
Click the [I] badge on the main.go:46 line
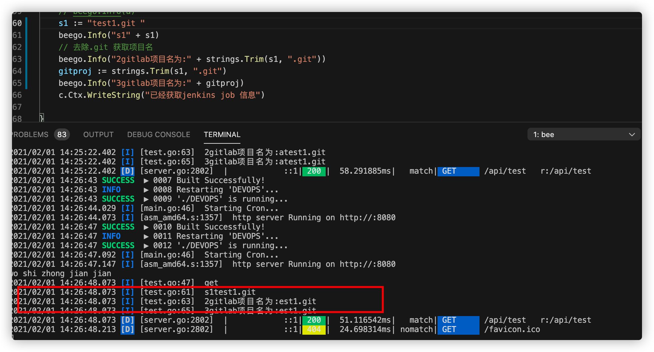coord(128,208)
